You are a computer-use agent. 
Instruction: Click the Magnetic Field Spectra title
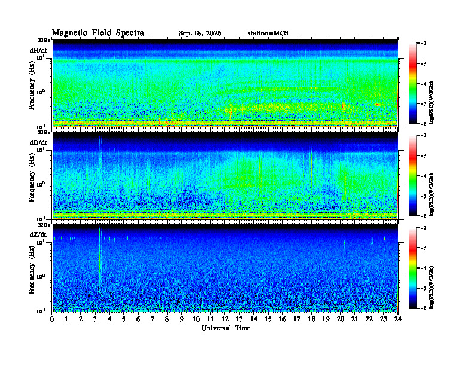coord(98,33)
